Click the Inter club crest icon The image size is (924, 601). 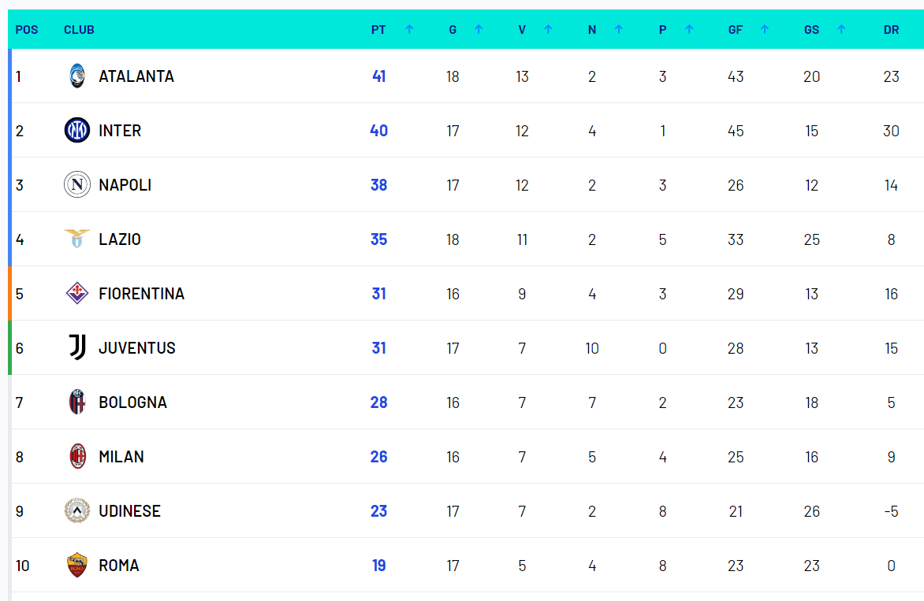click(x=77, y=131)
